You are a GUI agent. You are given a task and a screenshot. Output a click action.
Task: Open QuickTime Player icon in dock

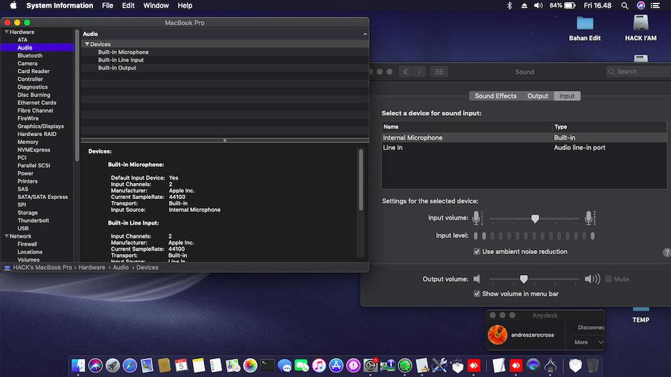pos(533,365)
